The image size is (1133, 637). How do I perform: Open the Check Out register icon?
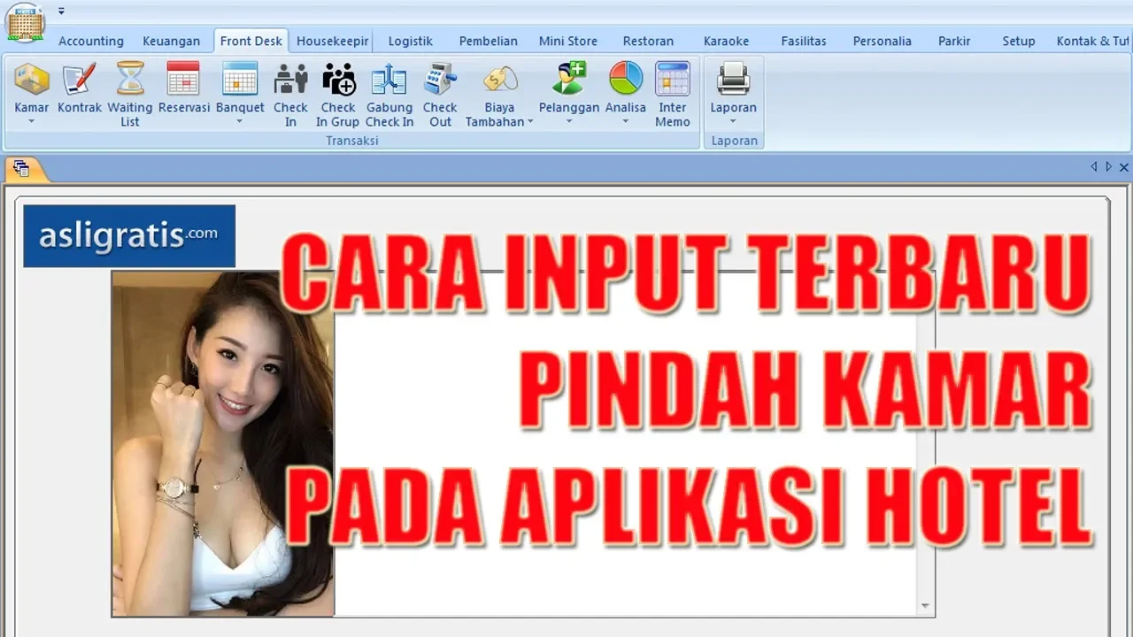440,80
